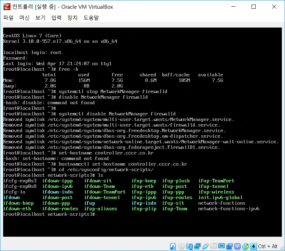
Task: Click '-bash: disable: command not found' message
Action: (49, 103)
